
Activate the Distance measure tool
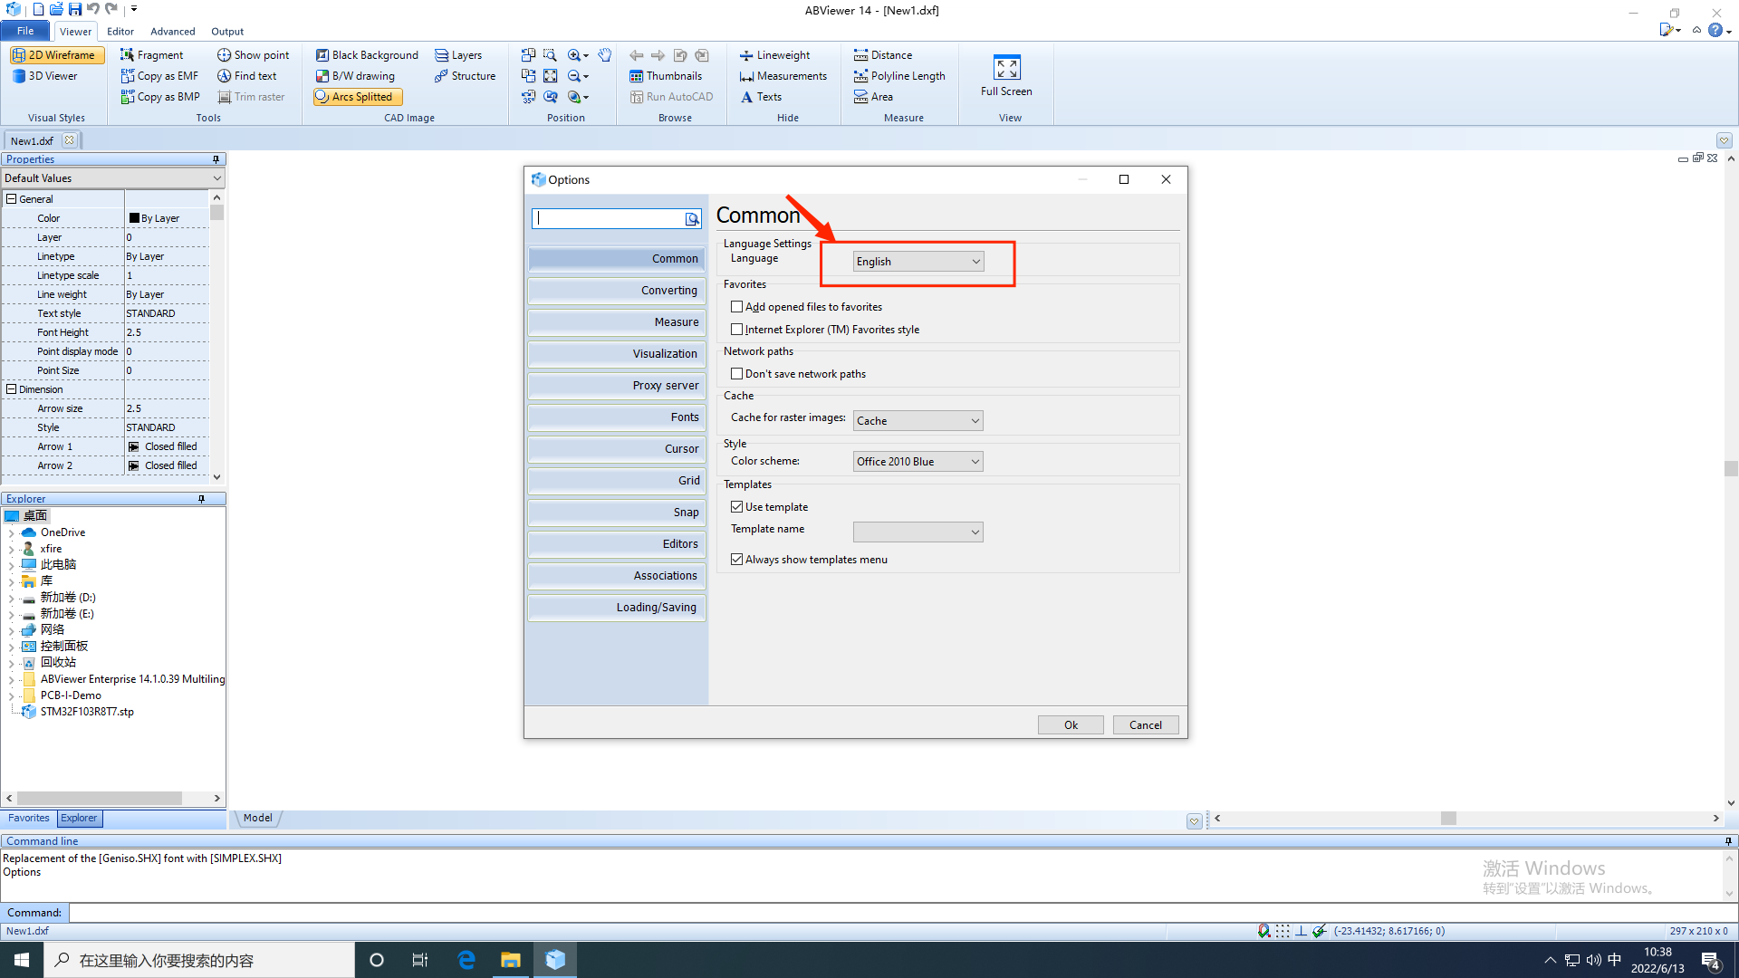pyautogui.click(x=883, y=54)
